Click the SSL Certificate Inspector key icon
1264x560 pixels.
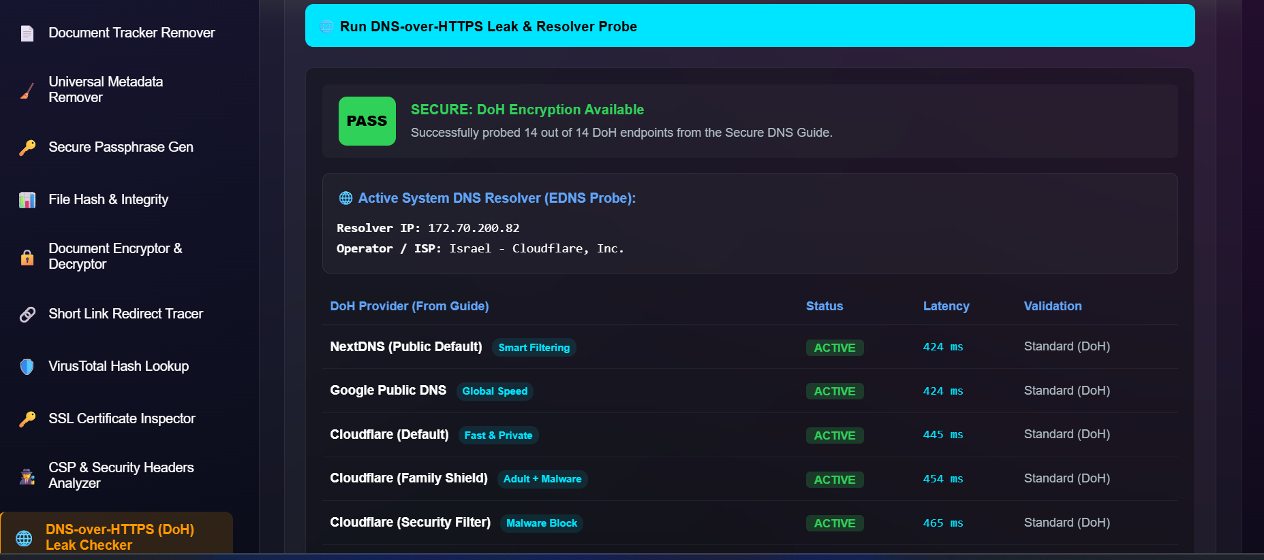tap(27, 419)
